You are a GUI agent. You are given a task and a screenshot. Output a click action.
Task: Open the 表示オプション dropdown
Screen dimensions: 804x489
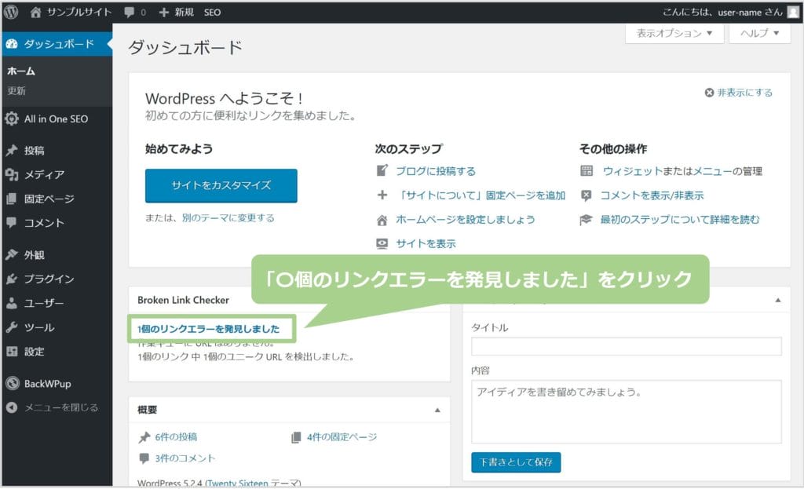coord(674,33)
